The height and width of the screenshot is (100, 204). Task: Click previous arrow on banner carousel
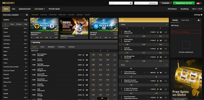click(x=31, y=25)
